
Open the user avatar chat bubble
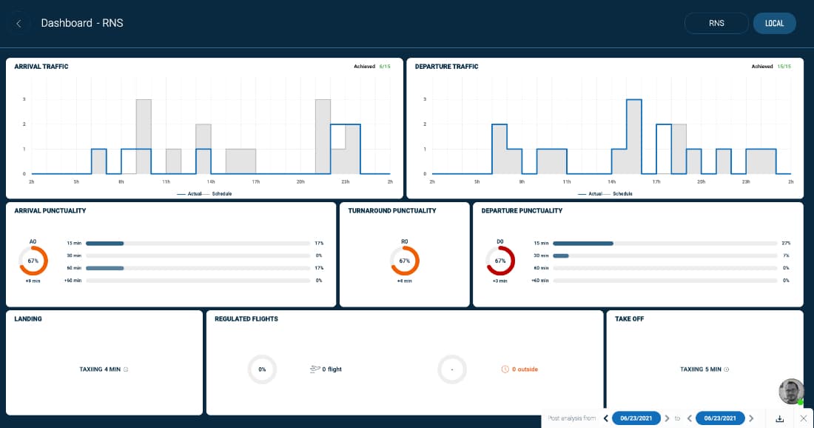coord(791,392)
